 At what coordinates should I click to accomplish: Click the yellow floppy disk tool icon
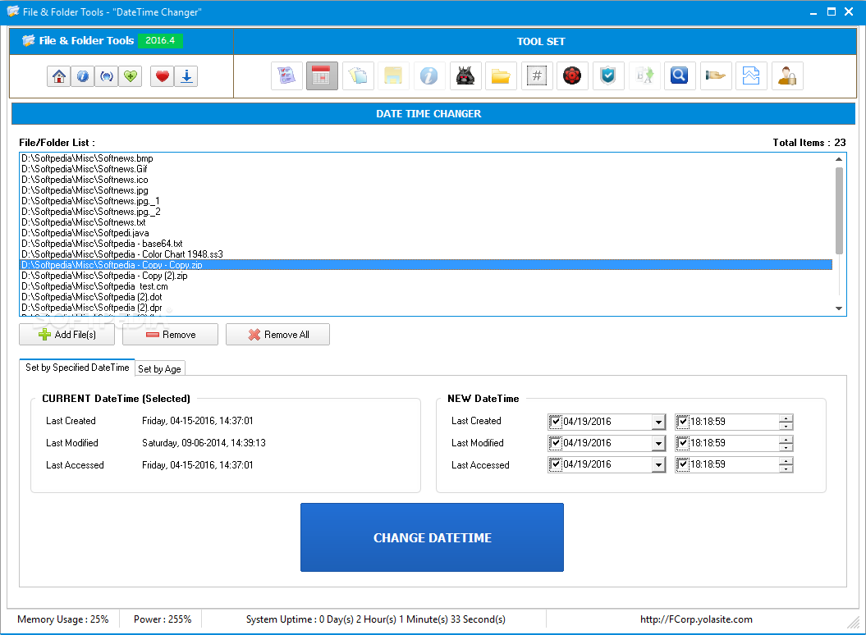pyautogui.click(x=393, y=75)
